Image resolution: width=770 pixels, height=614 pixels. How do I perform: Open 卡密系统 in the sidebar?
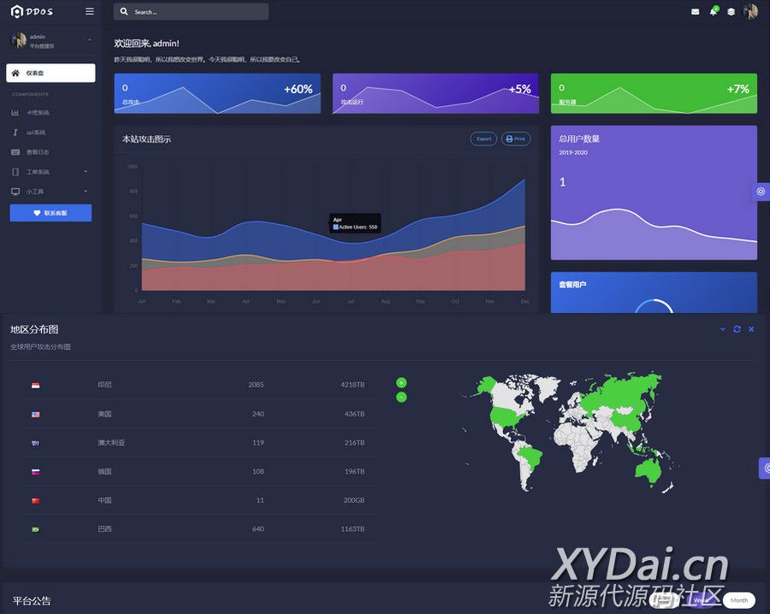tap(38, 113)
